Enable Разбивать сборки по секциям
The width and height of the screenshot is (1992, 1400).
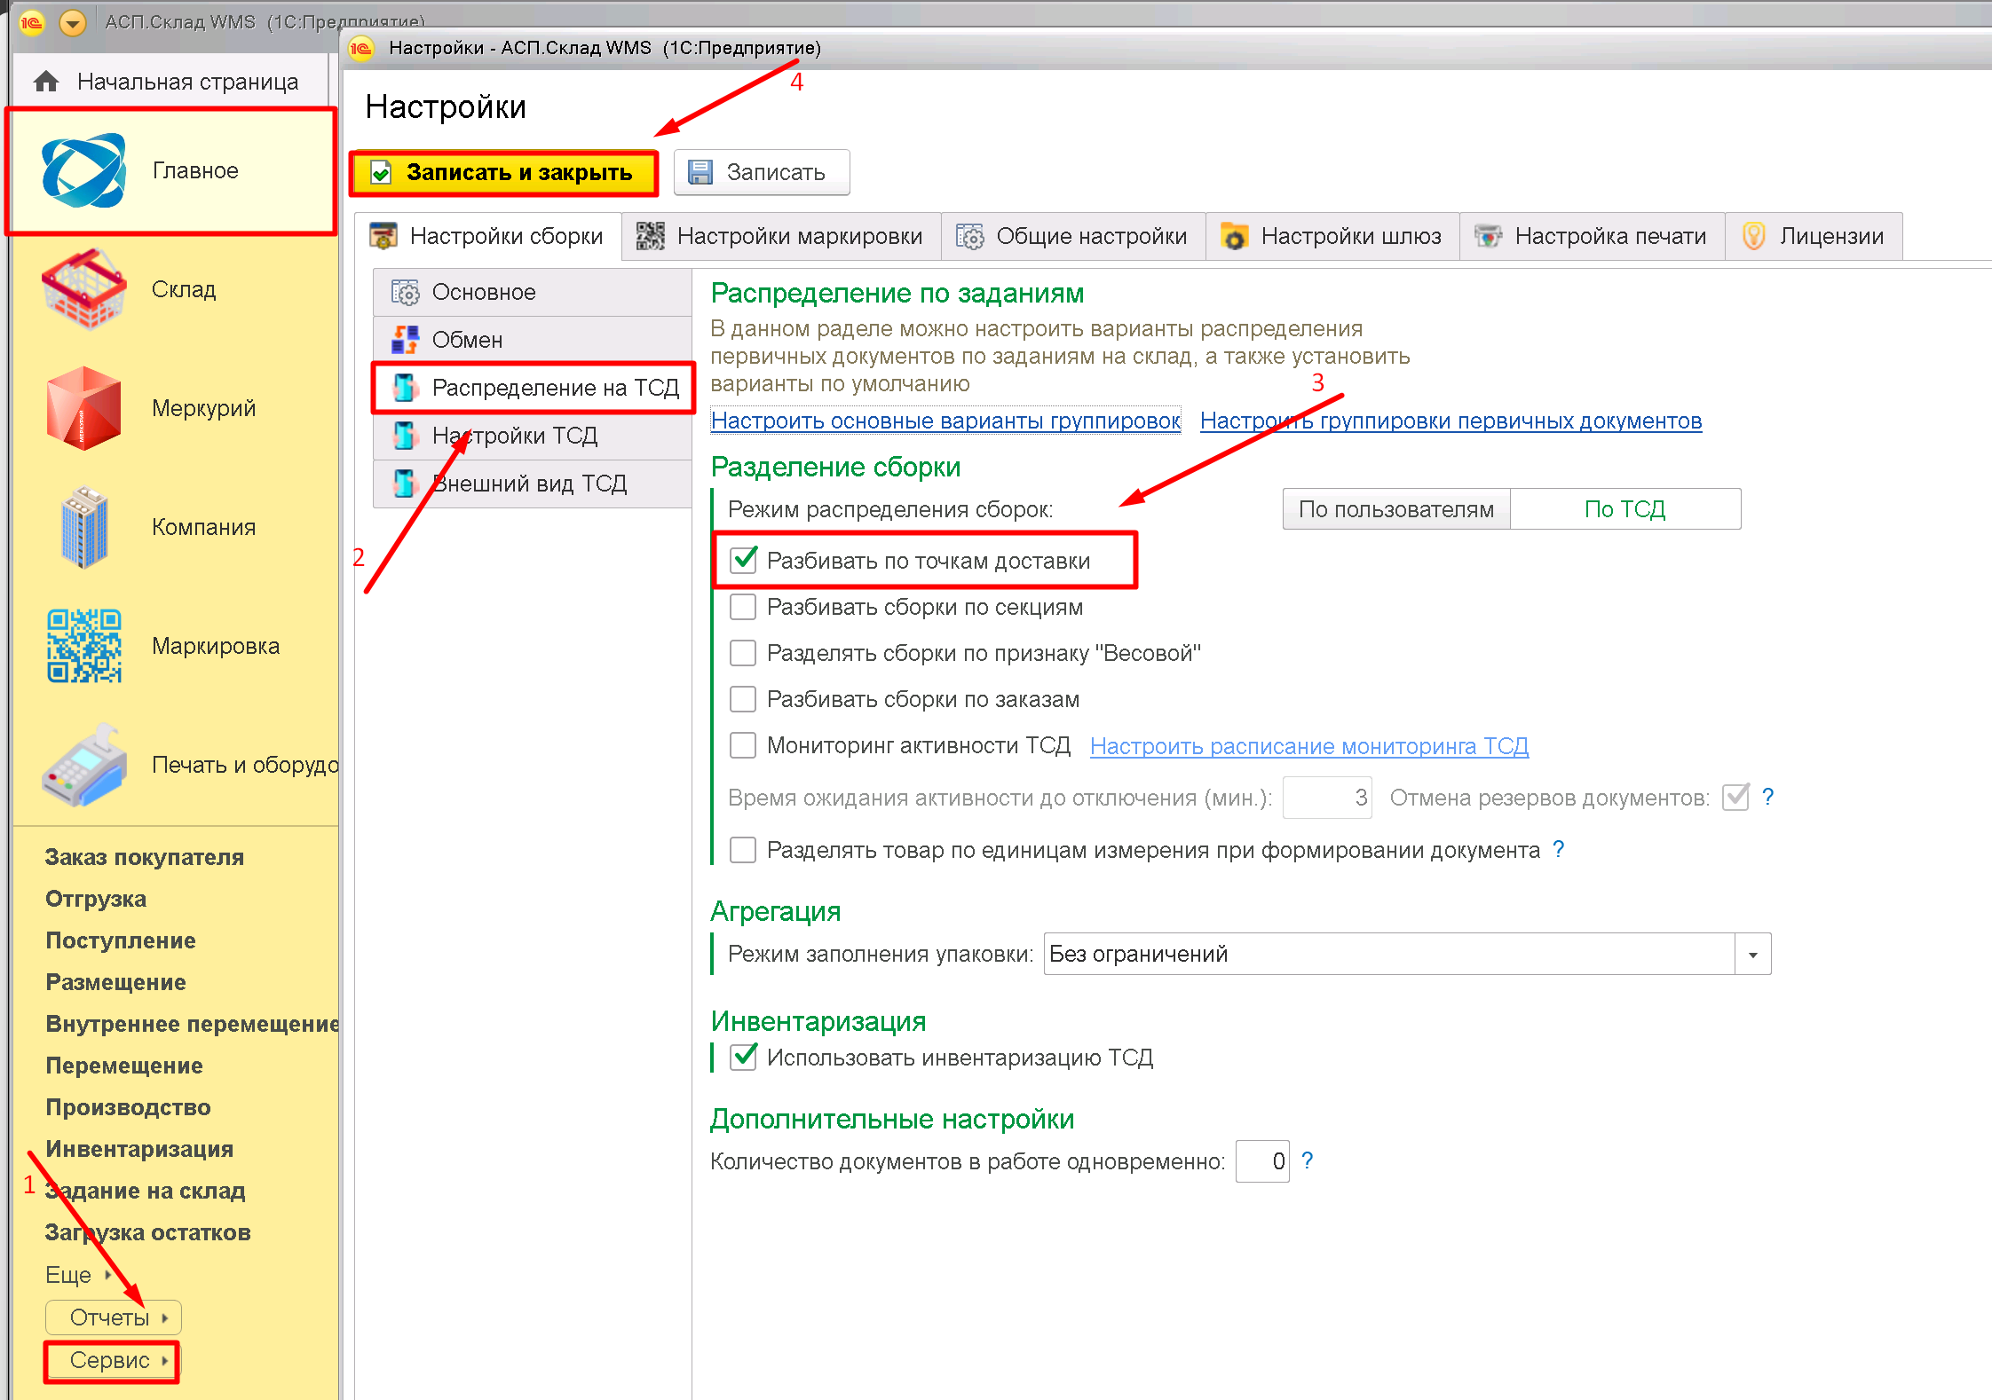pyautogui.click(x=743, y=607)
